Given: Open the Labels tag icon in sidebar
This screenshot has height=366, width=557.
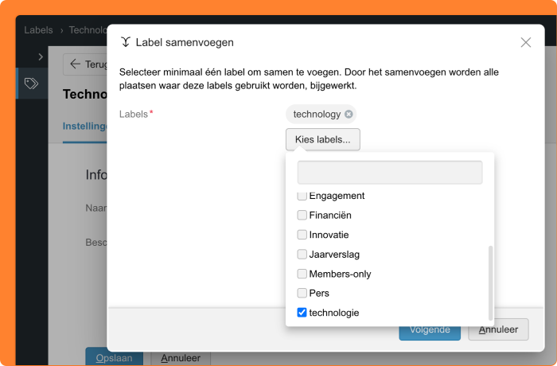Looking at the screenshot, I should coord(31,84).
